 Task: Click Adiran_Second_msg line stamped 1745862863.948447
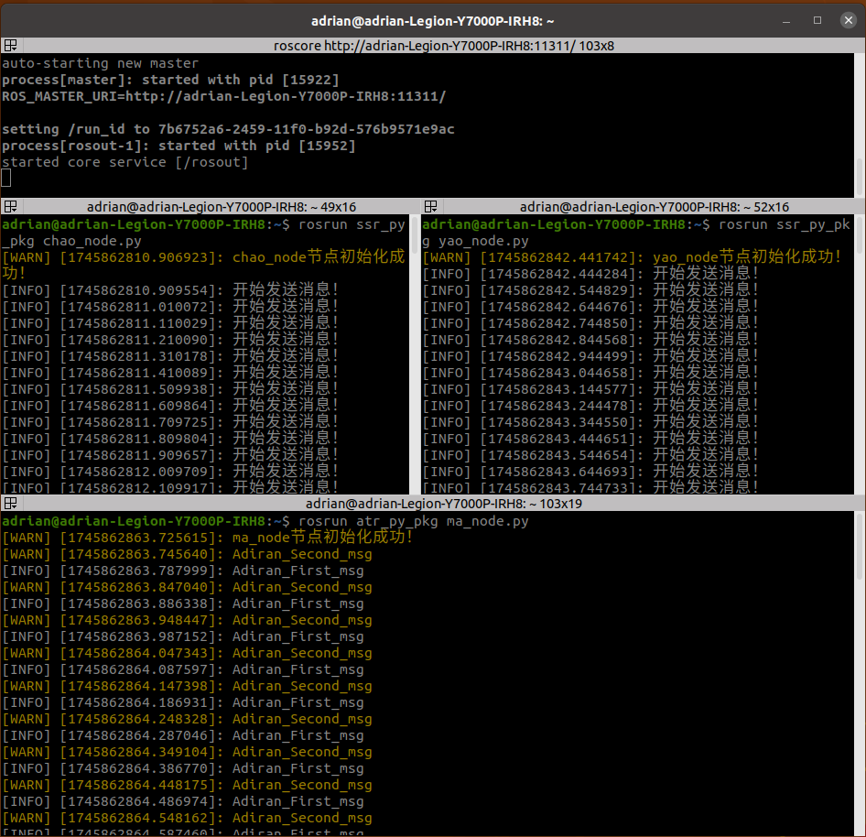click(x=188, y=620)
